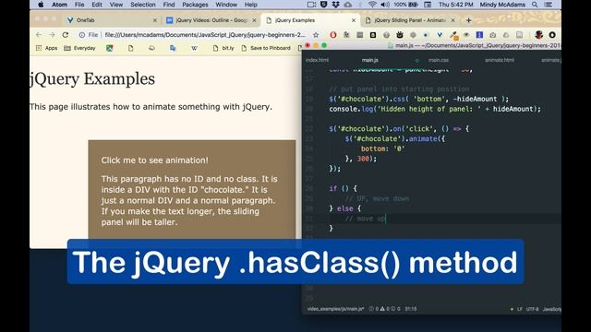The image size is (591, 332).
Task: Go back in the browser
Action: point(39,35)
